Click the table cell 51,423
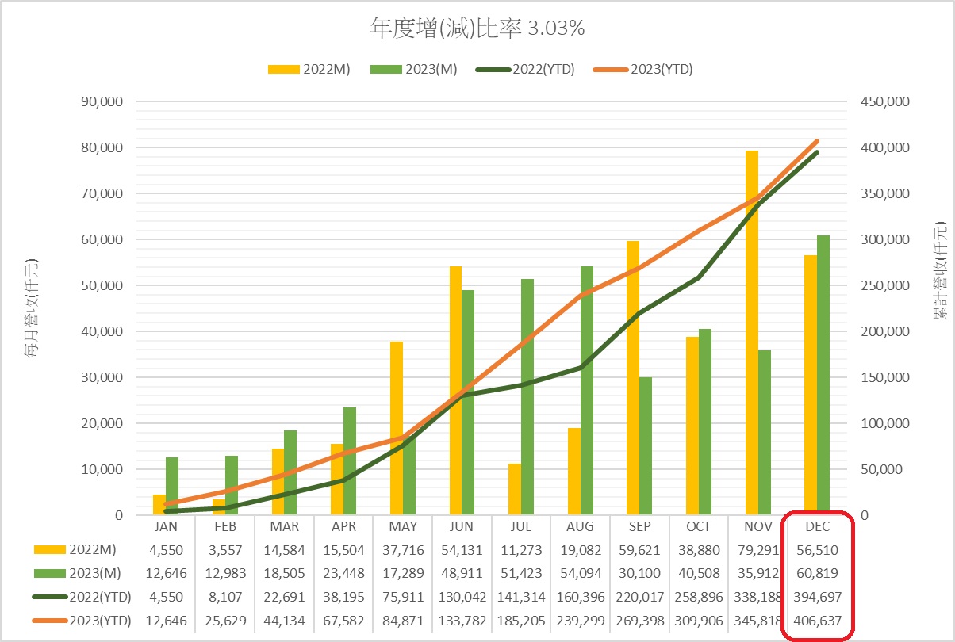The image size is (955, 642). pyautogui.click(x=520, y=574)
